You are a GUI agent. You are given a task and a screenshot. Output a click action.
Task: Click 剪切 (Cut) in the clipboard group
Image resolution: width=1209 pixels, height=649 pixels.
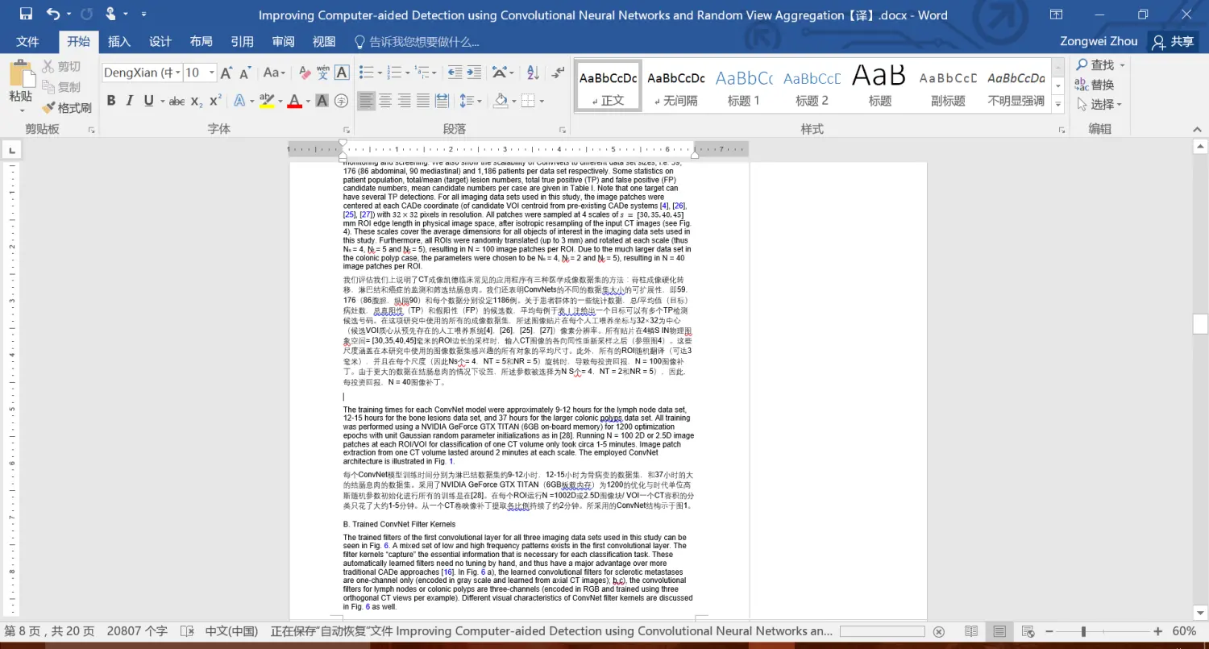(61, 66)
